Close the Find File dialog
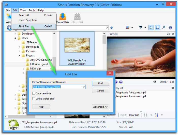This screenshot has height=135, width=178. (x=110, y=73)
